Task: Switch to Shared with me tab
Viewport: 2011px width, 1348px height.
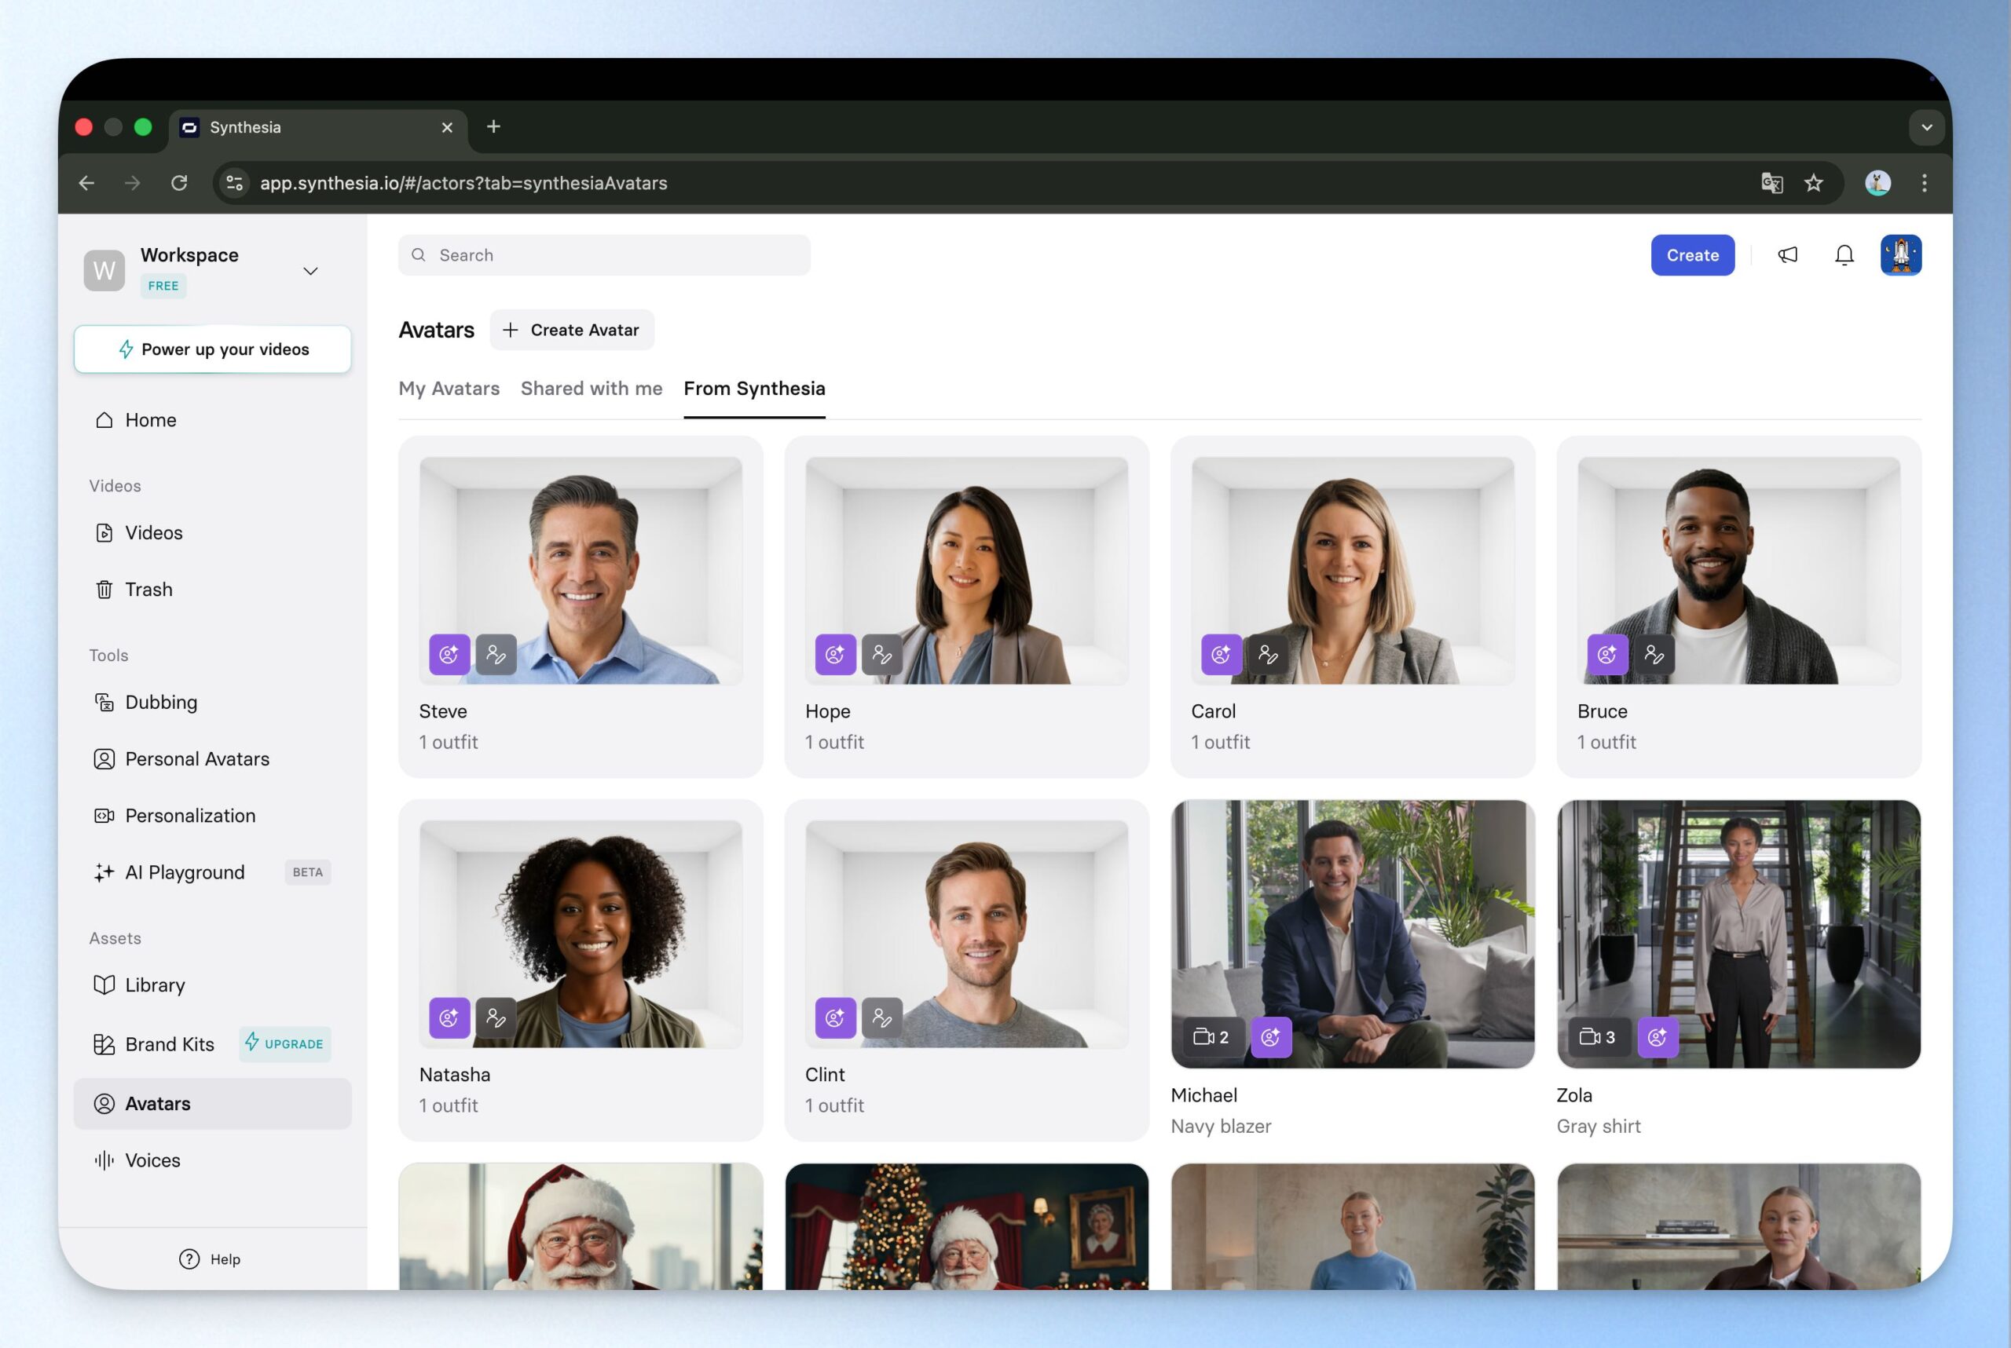Action: [x=591, y=389]
